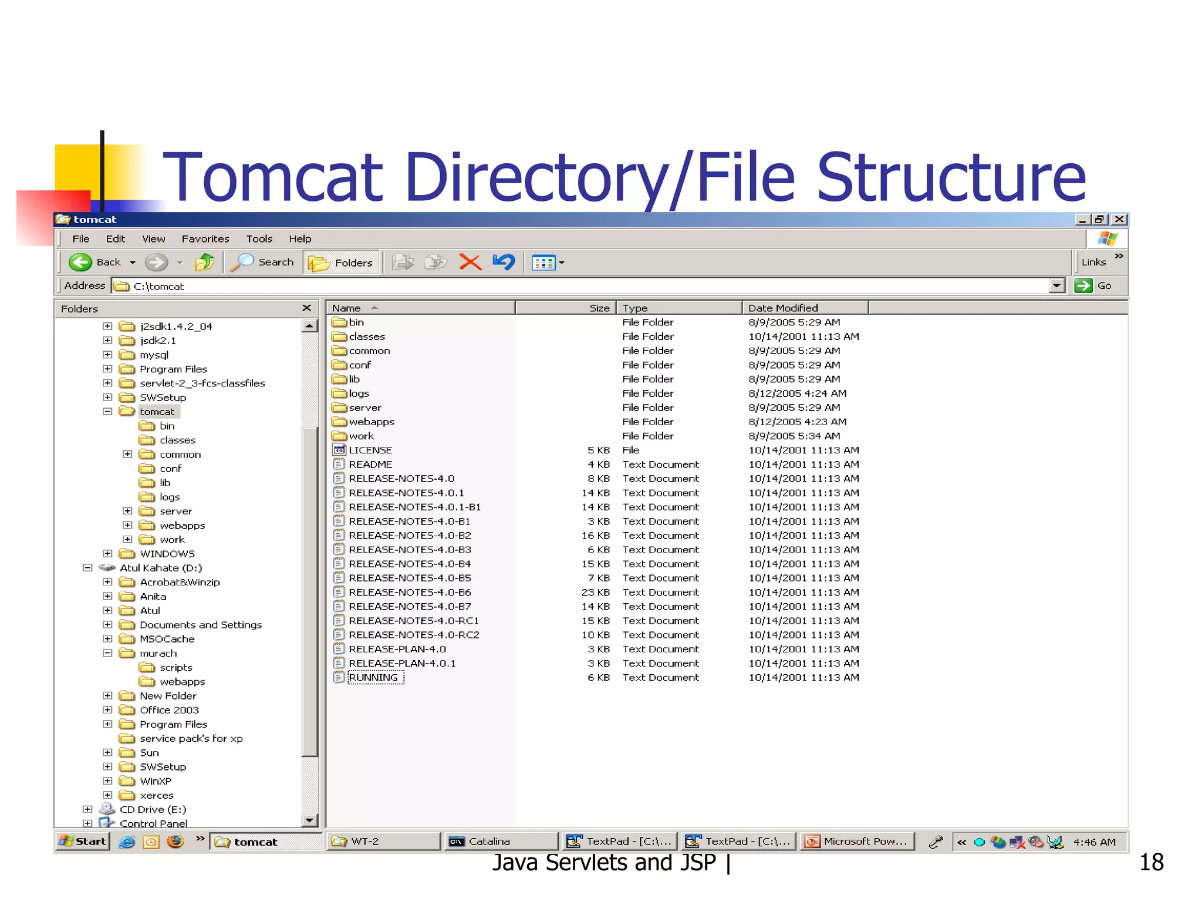
Task: Collapse the Atul Kahate (D:) drive node
Action: click(x=87, y=567)
